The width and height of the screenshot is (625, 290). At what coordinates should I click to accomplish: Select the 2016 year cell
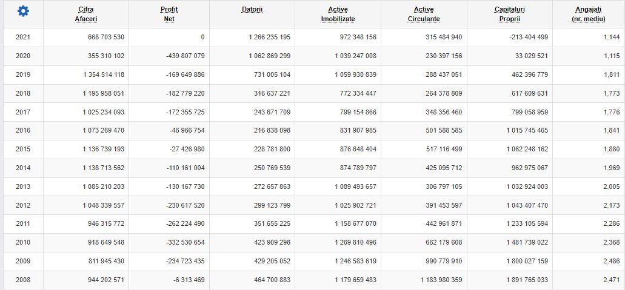[x=23, y=130]
